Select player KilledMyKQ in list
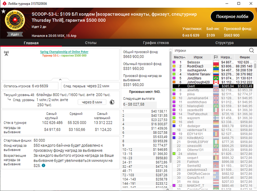Viewport: 257px width, 191px height. click(213, 138)
